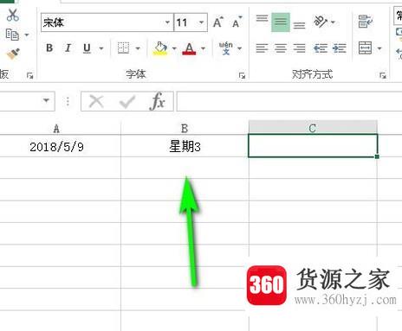
Task: Click the fill handle of cell C1
Action: 377,156
